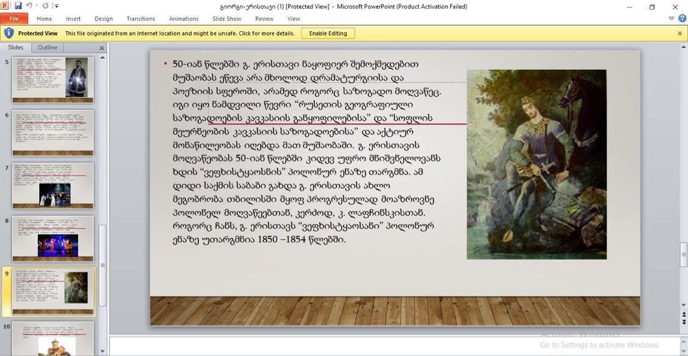The width and height of the screenshot is (688, 356).
Task: Click the main slide vertical scrollbar handle
Action: coord(684,254)
